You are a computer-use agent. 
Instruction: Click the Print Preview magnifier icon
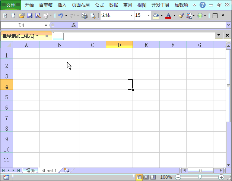[93, 16]
